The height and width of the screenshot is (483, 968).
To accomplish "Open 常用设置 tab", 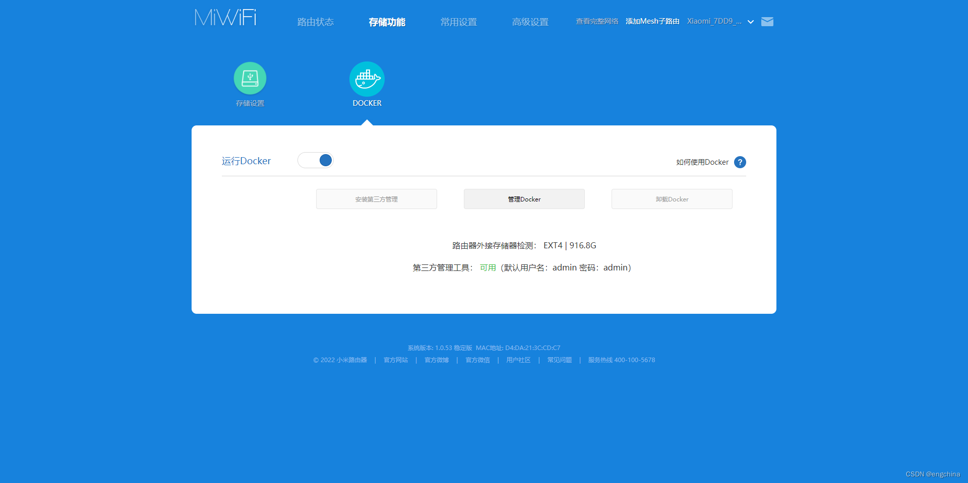I will [x=459, y=22].
